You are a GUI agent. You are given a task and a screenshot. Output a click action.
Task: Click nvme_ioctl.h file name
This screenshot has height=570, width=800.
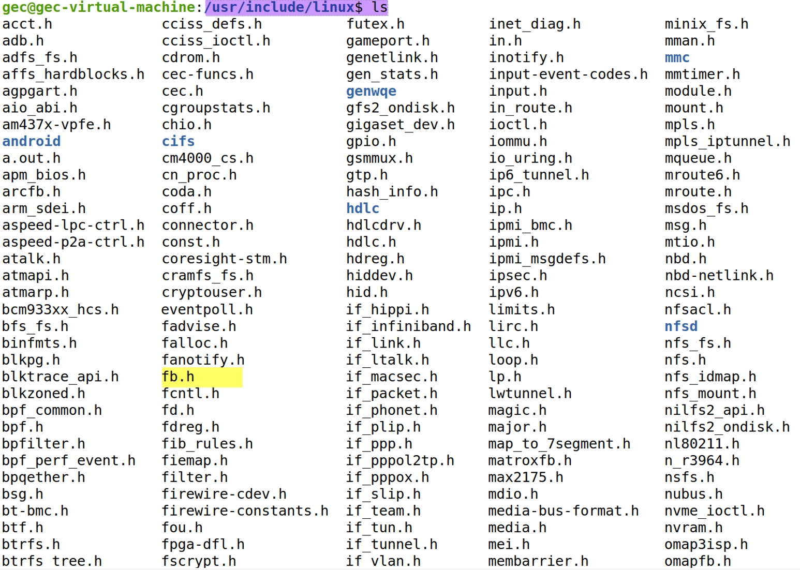[715, 511]
